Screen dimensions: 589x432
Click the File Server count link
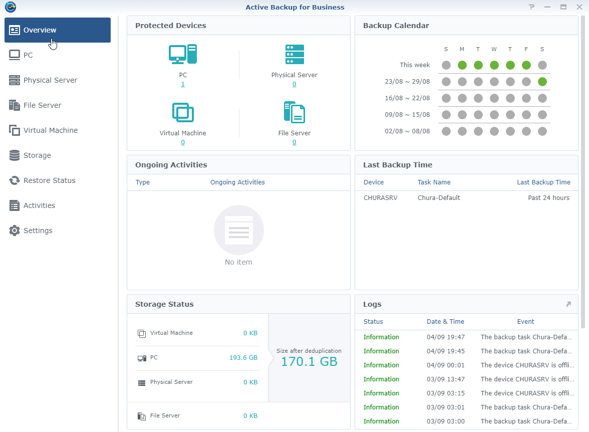pyautogui.click(x=294, y=142)
